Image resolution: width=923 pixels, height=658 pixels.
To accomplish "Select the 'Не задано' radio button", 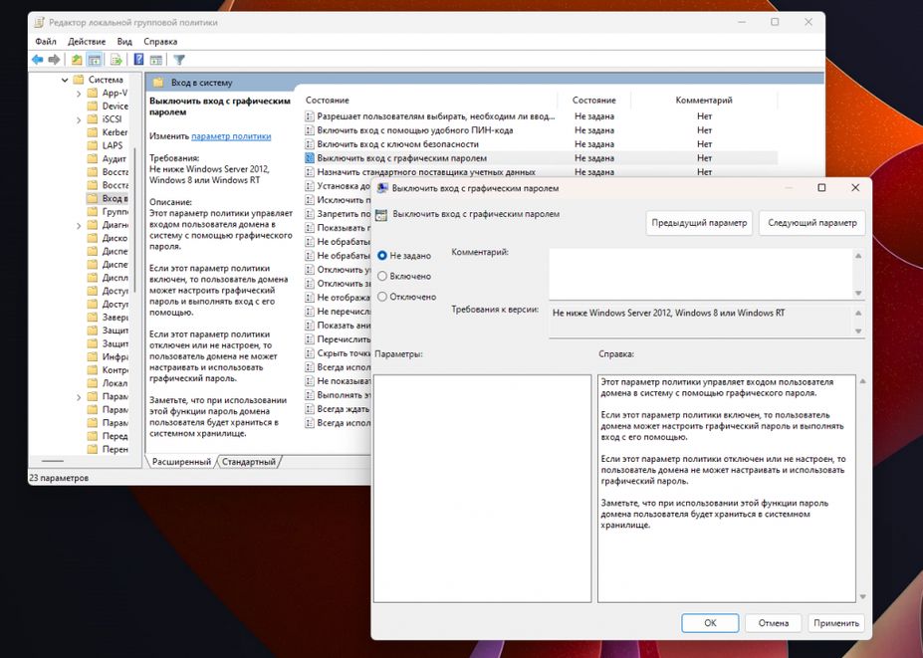I will pyautogui.click(x=382, y=256).
